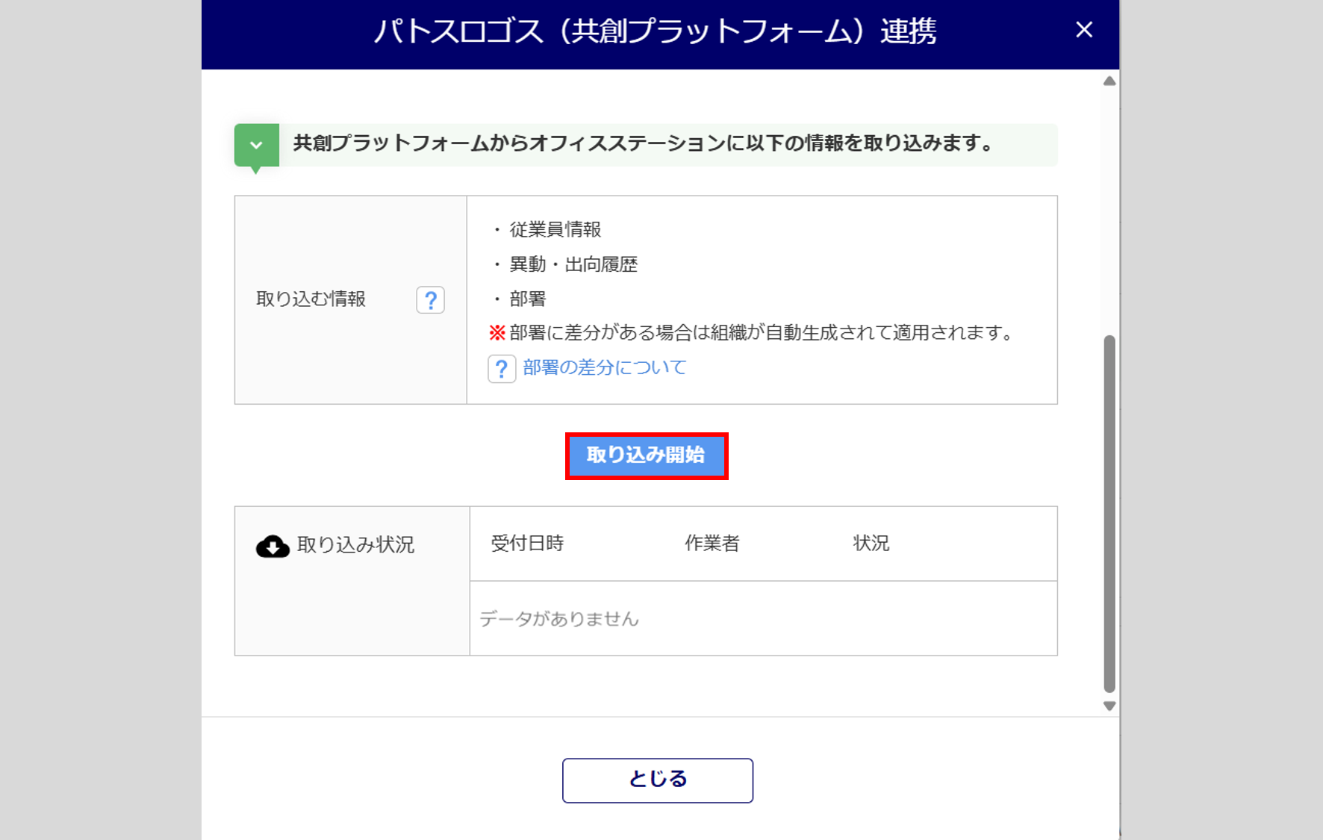Click the 従業員情報 list entry

[555, 230]
